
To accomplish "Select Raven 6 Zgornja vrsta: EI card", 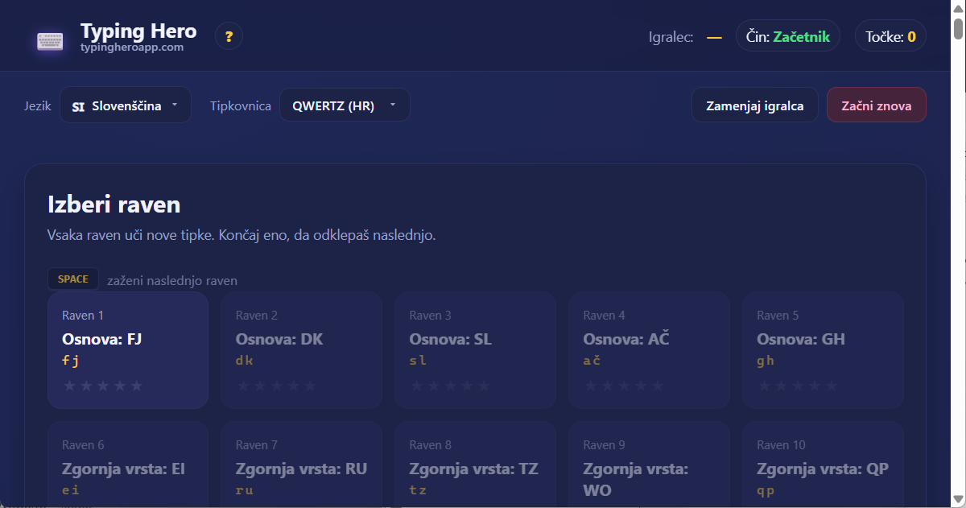I will point(128,465).
